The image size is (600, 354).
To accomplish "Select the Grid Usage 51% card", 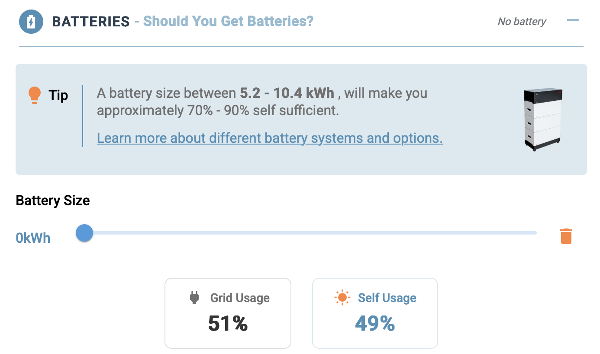I will click(x=228, y=313).
